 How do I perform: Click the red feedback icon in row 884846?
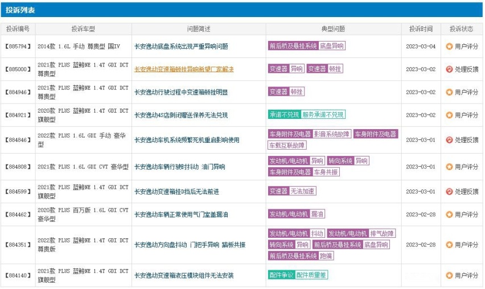coord(449,140)
